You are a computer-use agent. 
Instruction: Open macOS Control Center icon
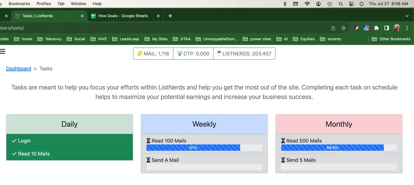pos(352,4)
